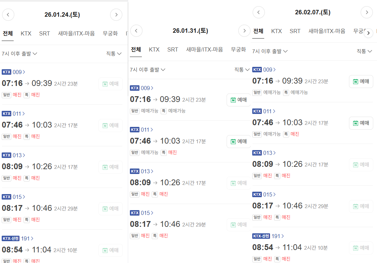Viewport: 377px width, 263px height.
Task: Click next-date arrow beside 26.01.31
Action: pyautogui.click(x=244, y=31)
